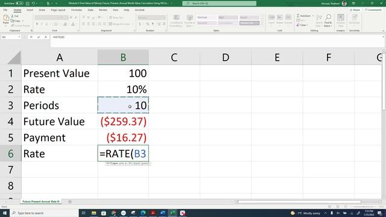Toggle the AutoSave switch
This screenshot has height=217, width=386.
click(19, 4)
